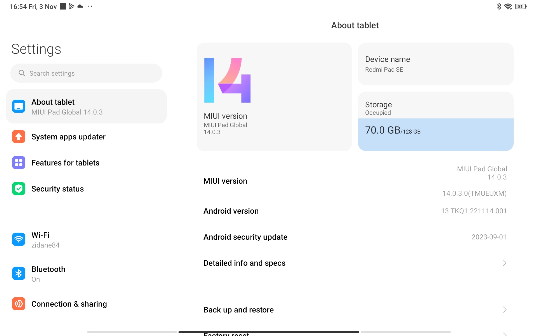Screen dimensions: 538x336
Task: Tap the orange Connection & sharing icon
Action: (18, 304)
